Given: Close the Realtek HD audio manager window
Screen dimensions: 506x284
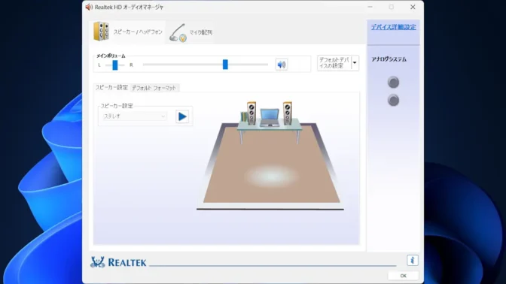Looking at the screenshot, I should click(x=413, y=7).
